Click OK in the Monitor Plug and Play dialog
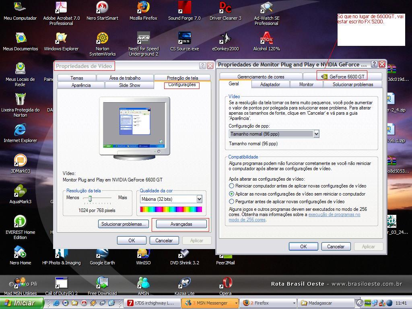The width and height of the screenshot is (412, 309). (303, 247)
